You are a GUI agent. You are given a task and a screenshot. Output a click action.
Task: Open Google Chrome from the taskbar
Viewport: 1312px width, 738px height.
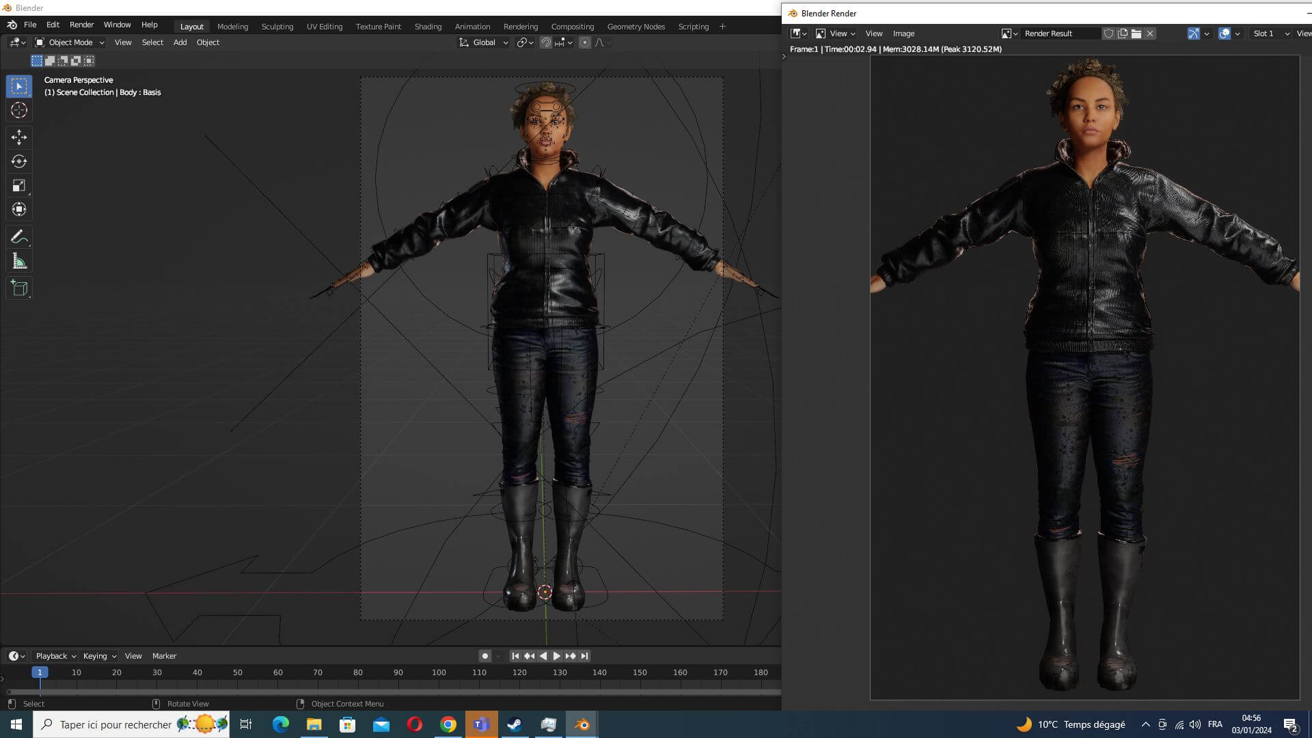448,724
